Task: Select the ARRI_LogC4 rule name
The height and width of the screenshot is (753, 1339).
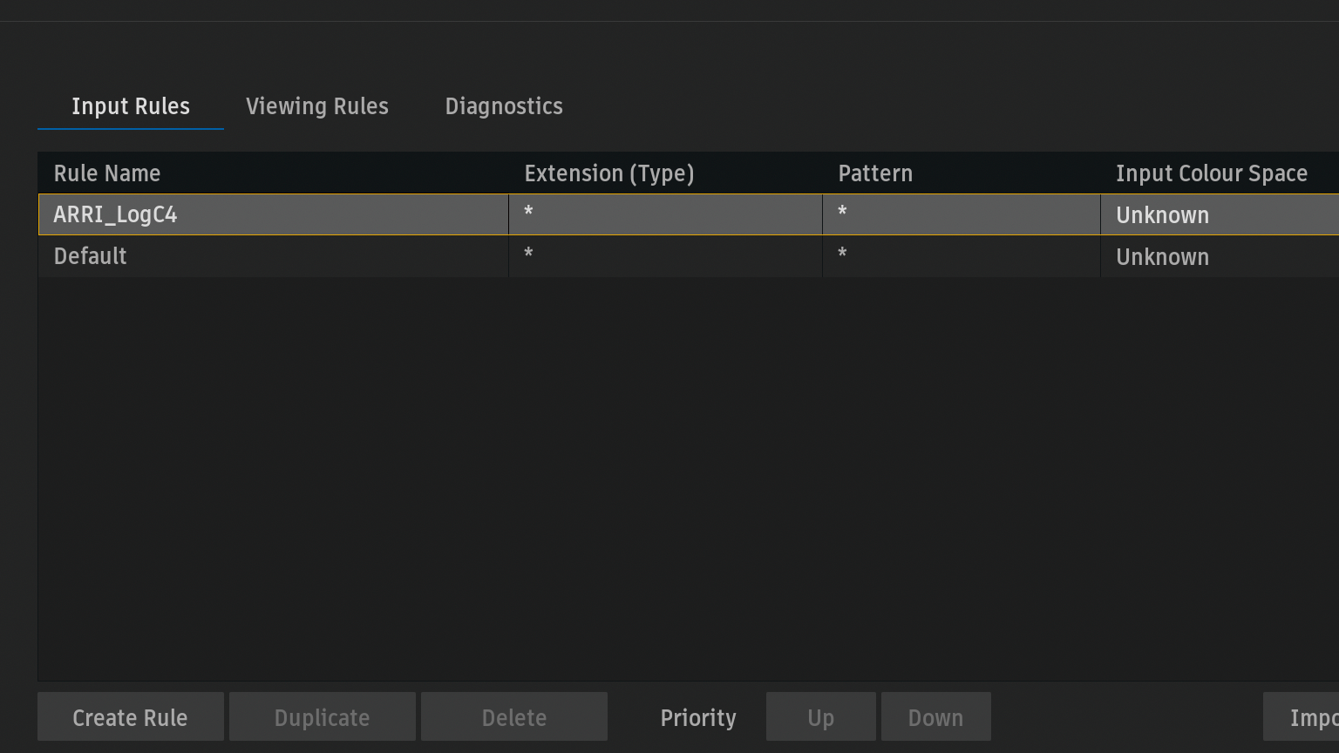Action: (x=116, y=215)
